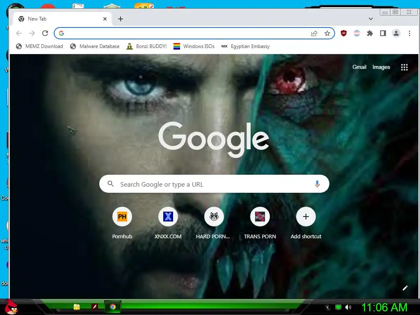
Task: Open Gmail link
Action: coord(359,67)
